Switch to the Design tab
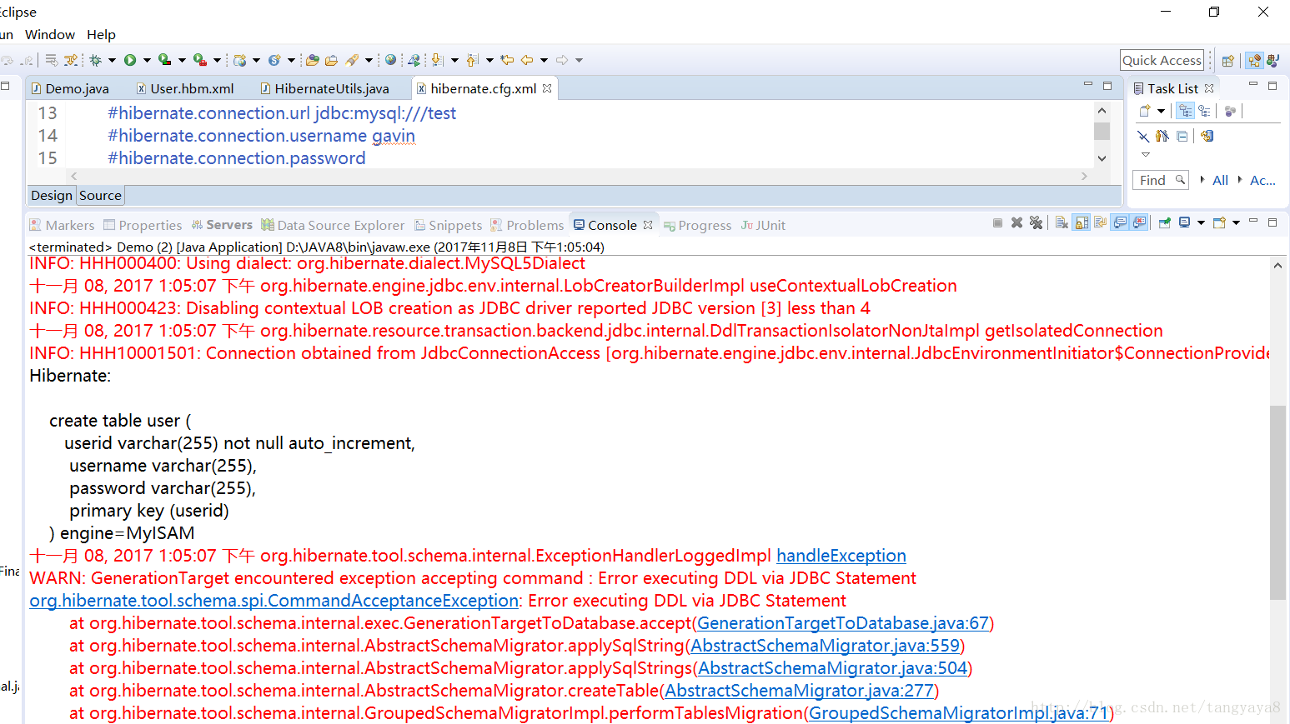This screenshot has width=1290, height=724. (x=52, y=195)
